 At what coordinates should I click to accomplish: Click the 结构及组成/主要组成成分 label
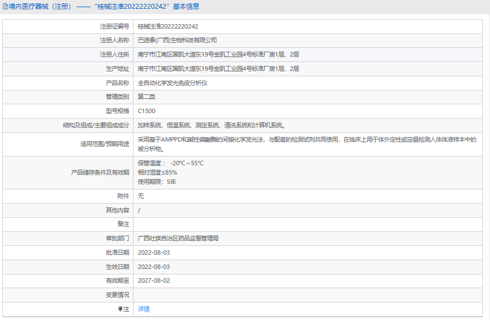point(96,126)
